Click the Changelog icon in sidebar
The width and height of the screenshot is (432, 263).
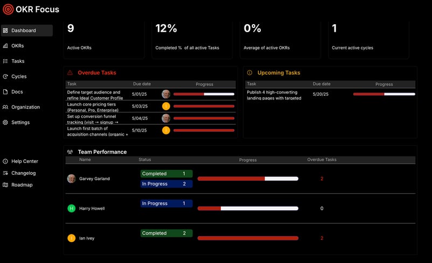(x=5, y=173)
